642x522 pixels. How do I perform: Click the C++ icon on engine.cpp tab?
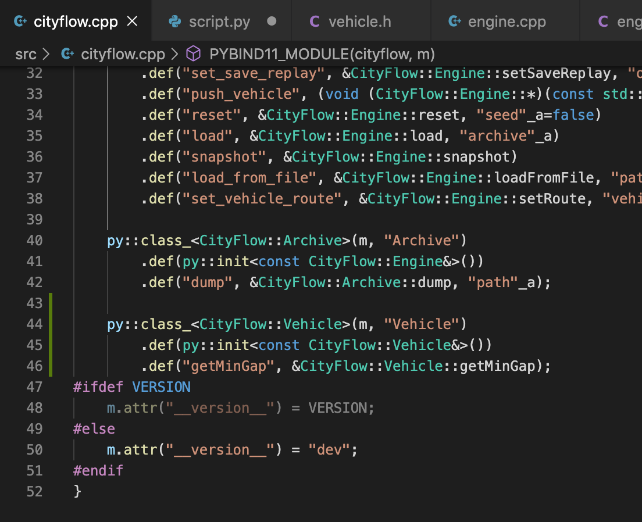click(455, 21)
